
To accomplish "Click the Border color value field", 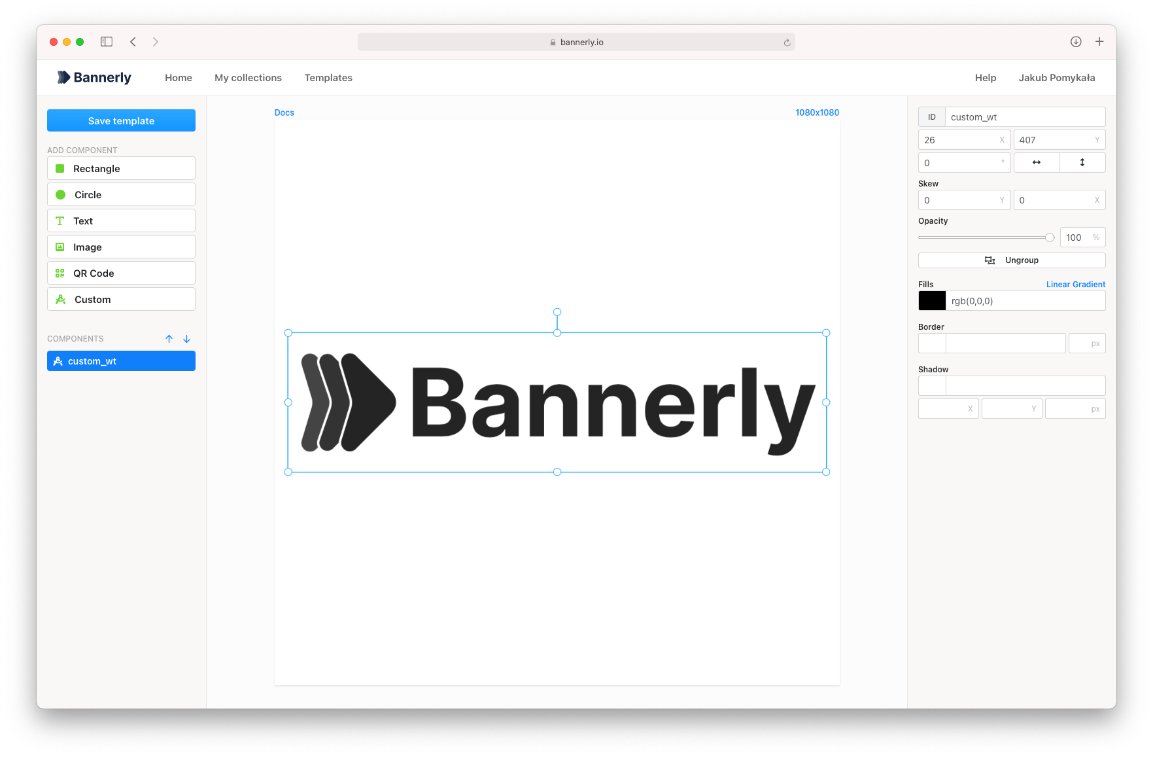I will pos(1006,343).
